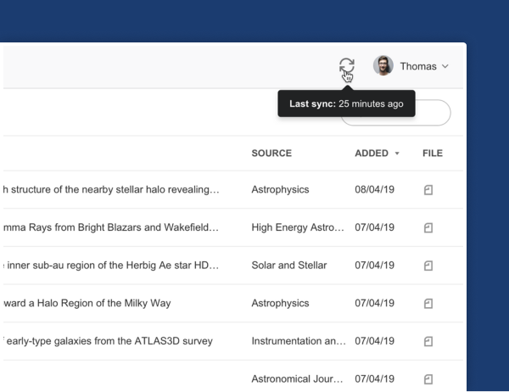Open file icon in Astronomical Journal row
This screenshot has height=392, width=509.
[x=428, y=379]
